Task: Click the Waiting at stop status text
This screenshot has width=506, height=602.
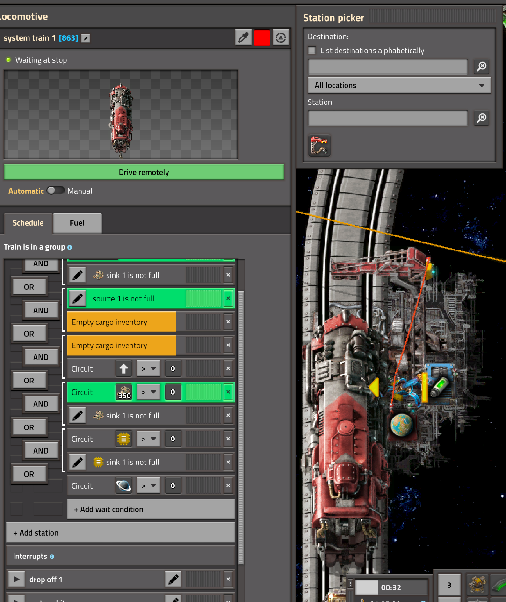Action: point(41,60)
